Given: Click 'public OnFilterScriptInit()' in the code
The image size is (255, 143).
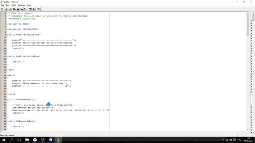Looking at the screenshot, I should [x=24, y=35].
